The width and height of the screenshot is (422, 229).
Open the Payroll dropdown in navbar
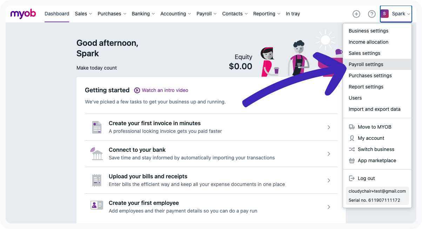pyautogui.click(x=206, y=14)
